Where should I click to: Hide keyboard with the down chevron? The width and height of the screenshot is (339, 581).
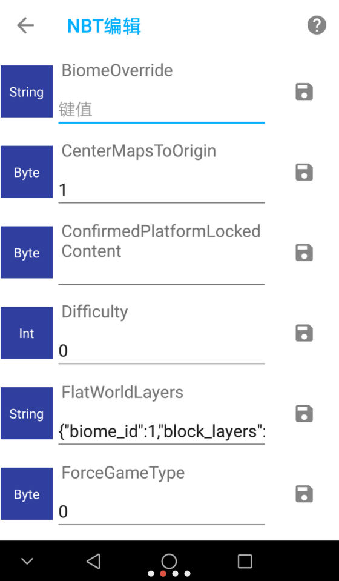[27, 561]
